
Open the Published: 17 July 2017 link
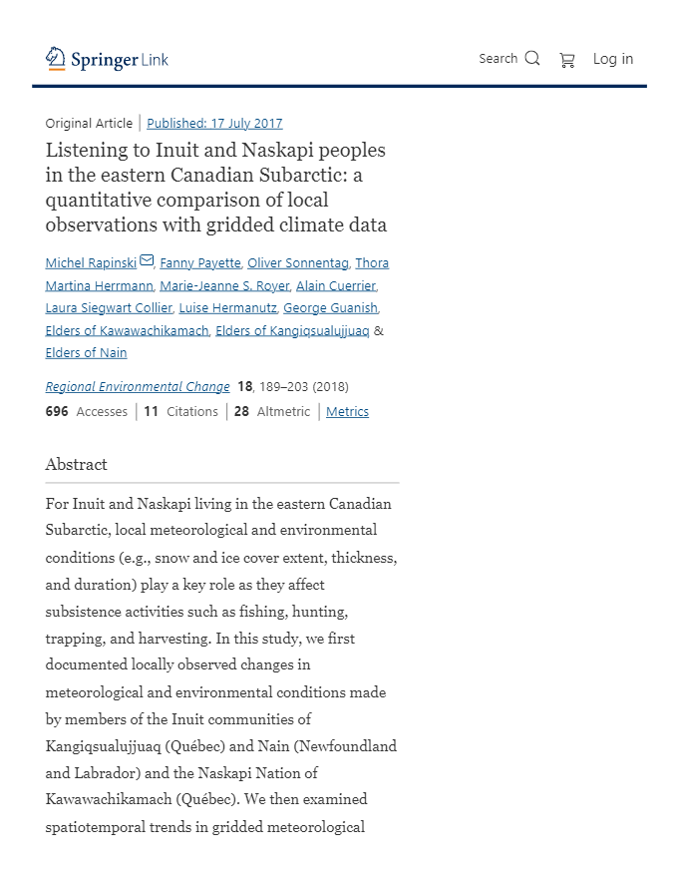pyautogui.click(x=214, y=124)
